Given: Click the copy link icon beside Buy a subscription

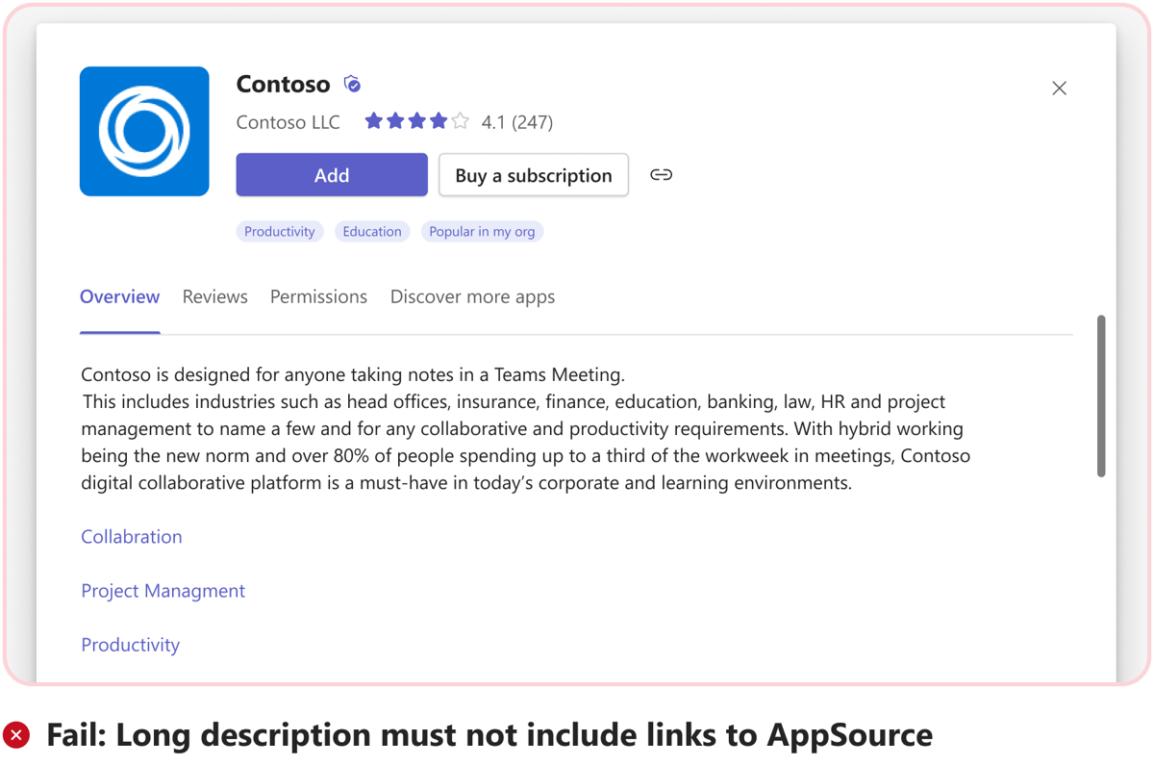Looking at the screenshot, I should [661, 174].
